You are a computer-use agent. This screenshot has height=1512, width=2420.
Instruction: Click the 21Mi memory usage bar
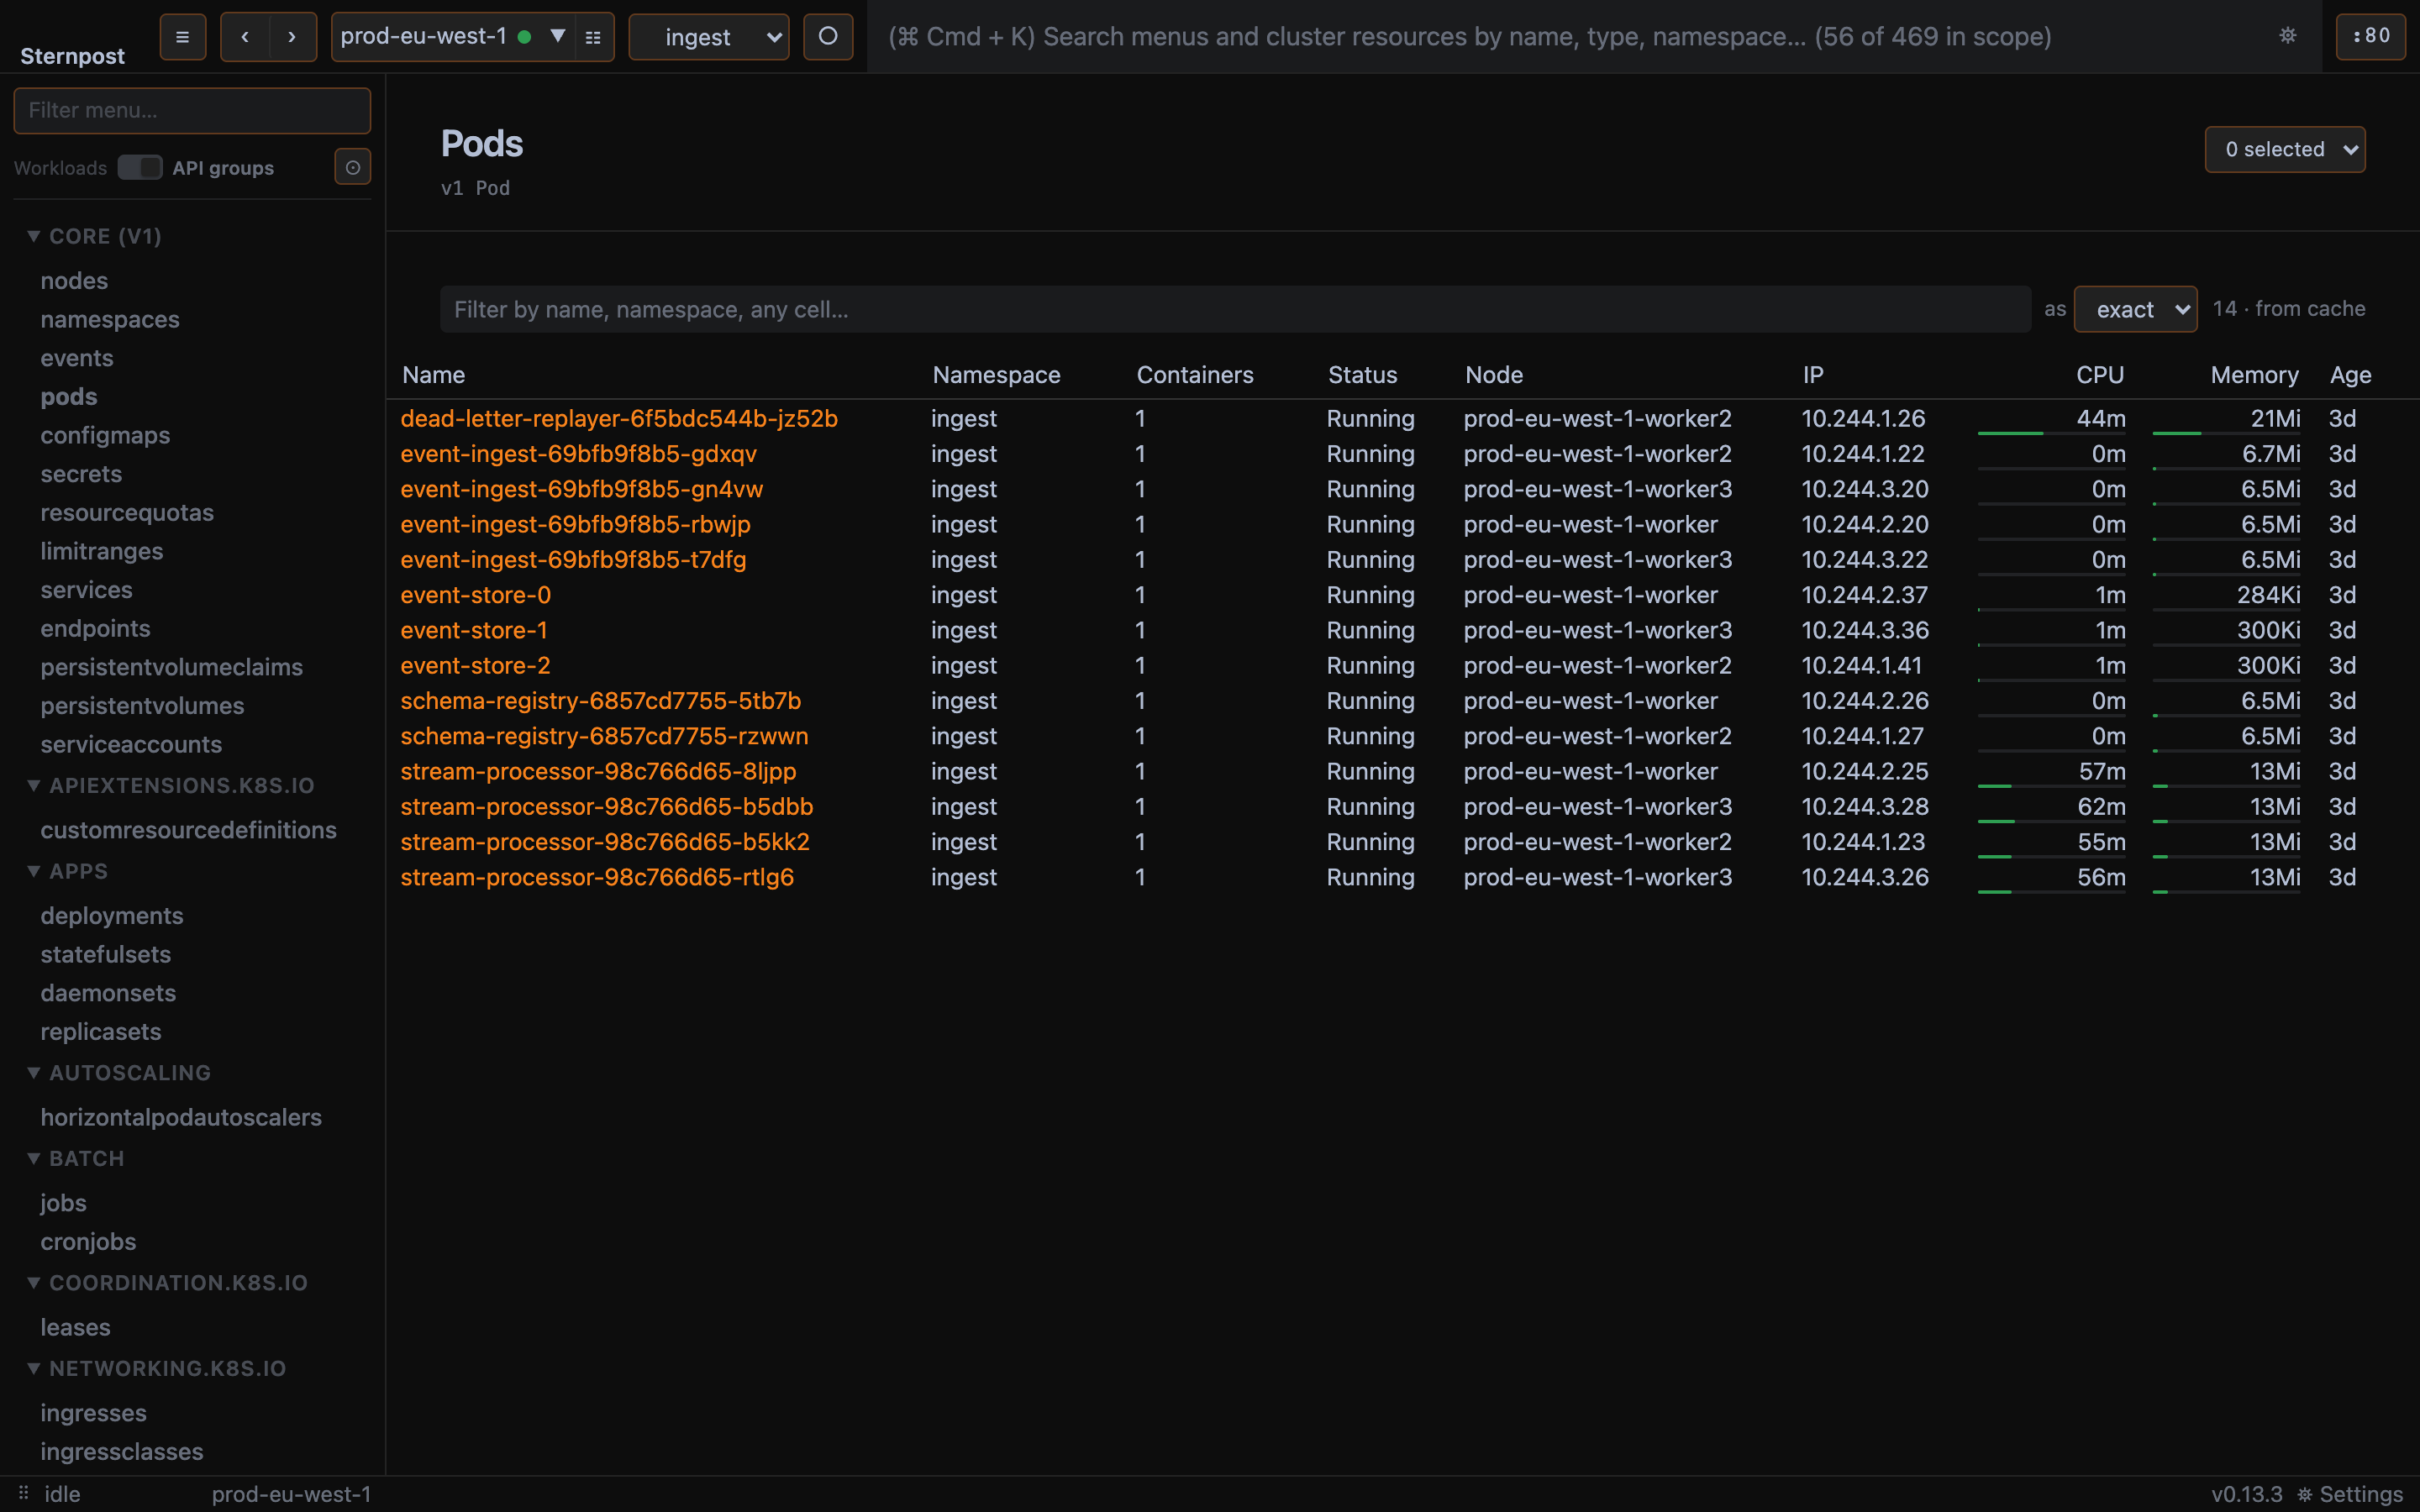pyautogui.click(x=2226, y=433)
